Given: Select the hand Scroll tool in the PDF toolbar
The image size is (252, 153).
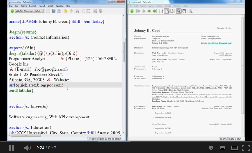Looking at the screenshot, I should 184,11.
